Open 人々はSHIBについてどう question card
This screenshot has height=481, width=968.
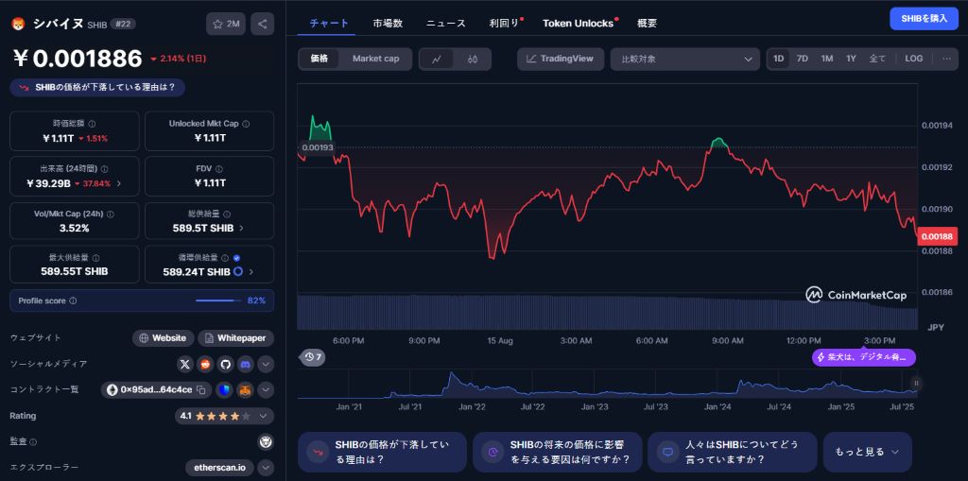tap(733, 452)
